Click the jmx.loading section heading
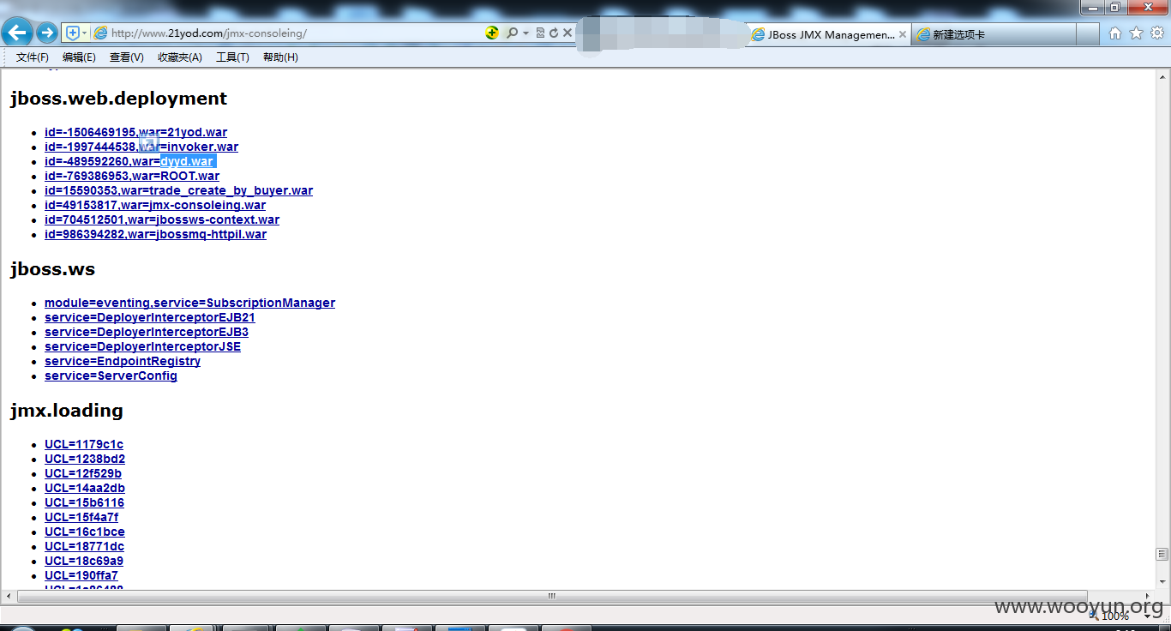The image size is (1171, 631). (x=67, y=411)
